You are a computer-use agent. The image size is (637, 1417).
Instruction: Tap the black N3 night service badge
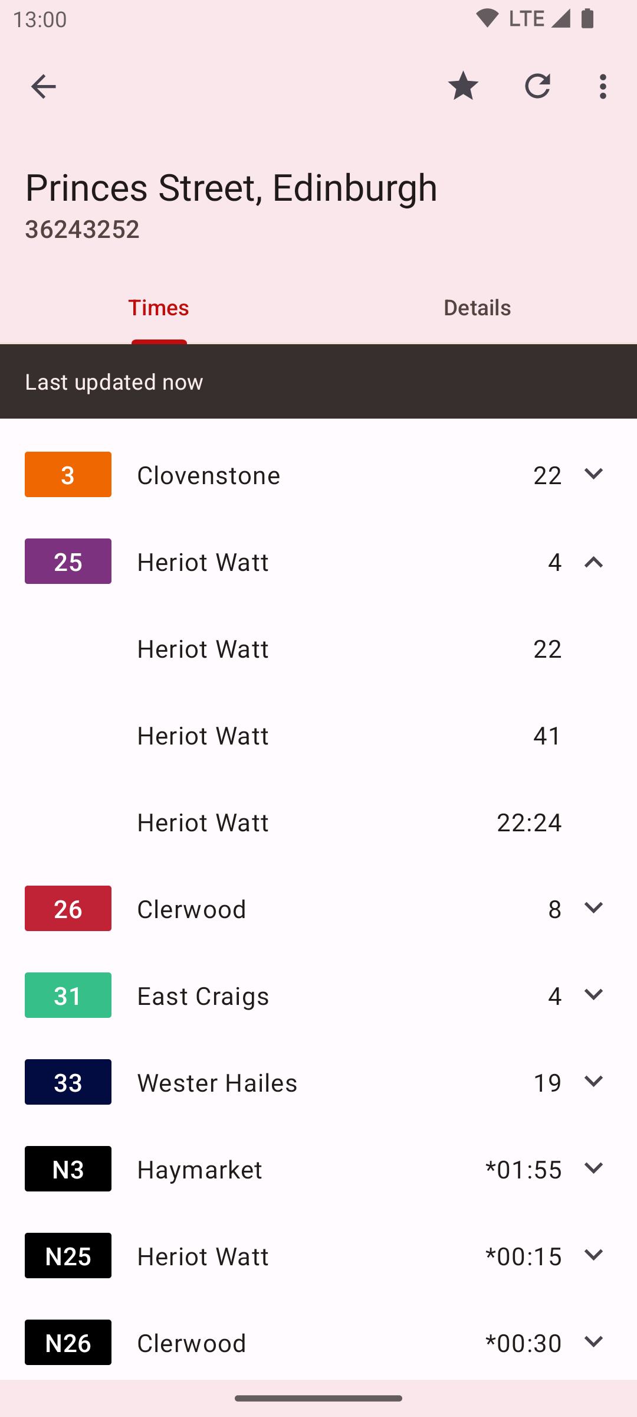[68, 1168]
